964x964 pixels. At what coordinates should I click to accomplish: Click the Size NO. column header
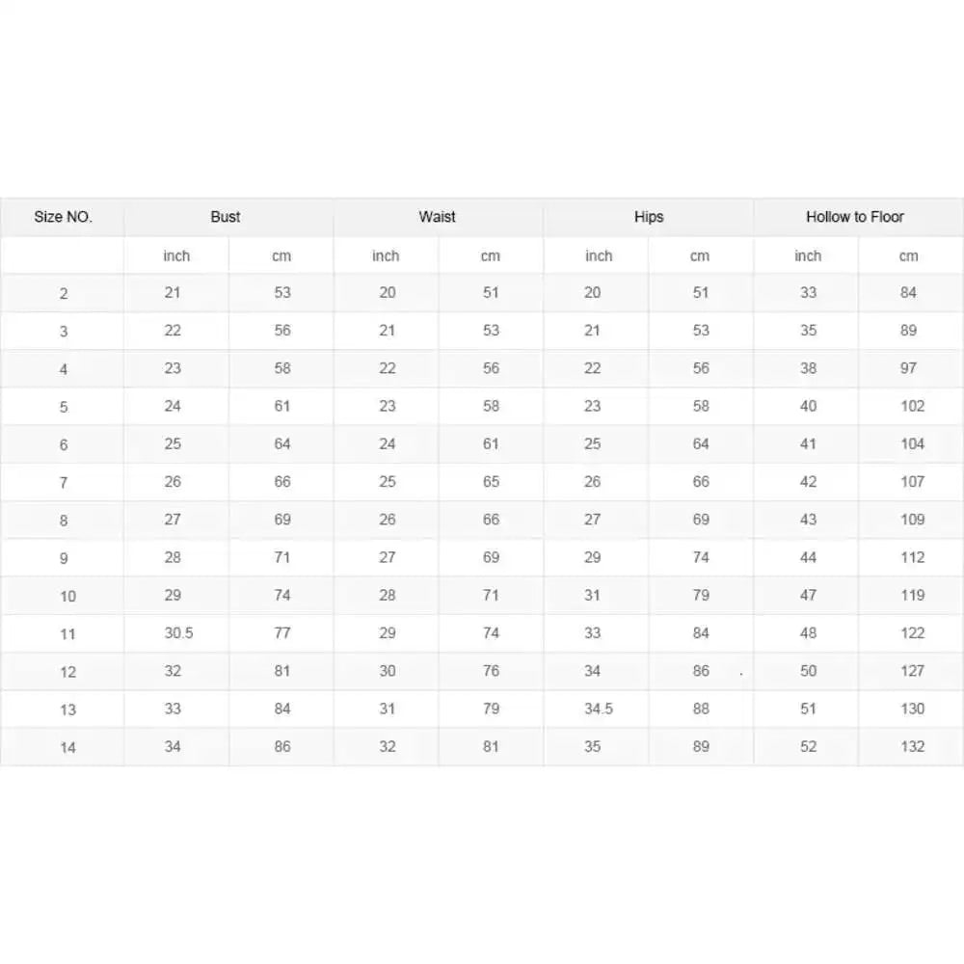[64, 217]
